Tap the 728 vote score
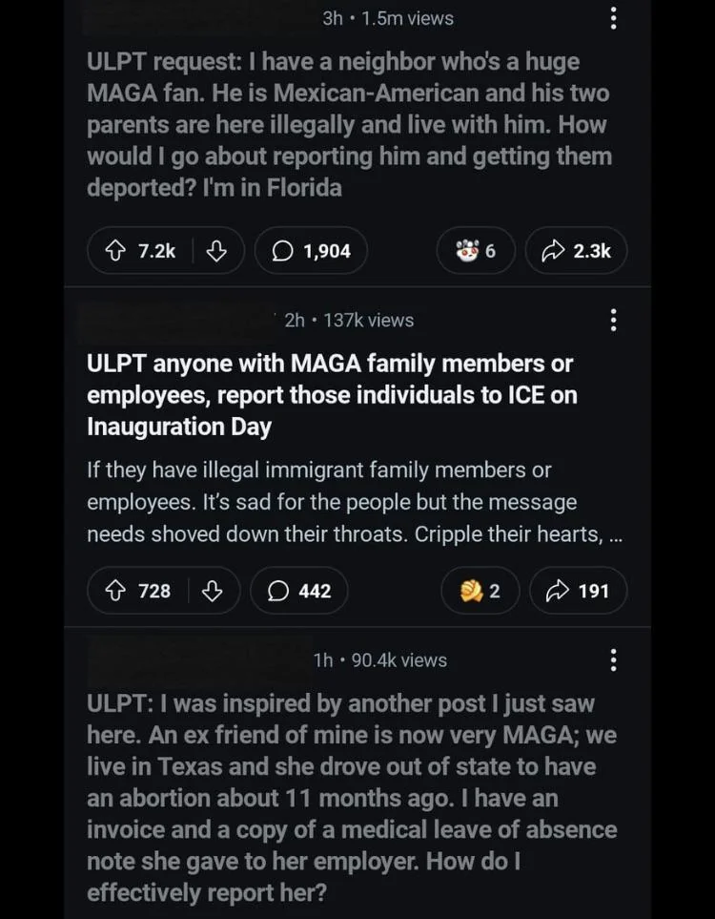 click(x=154, y=591)
